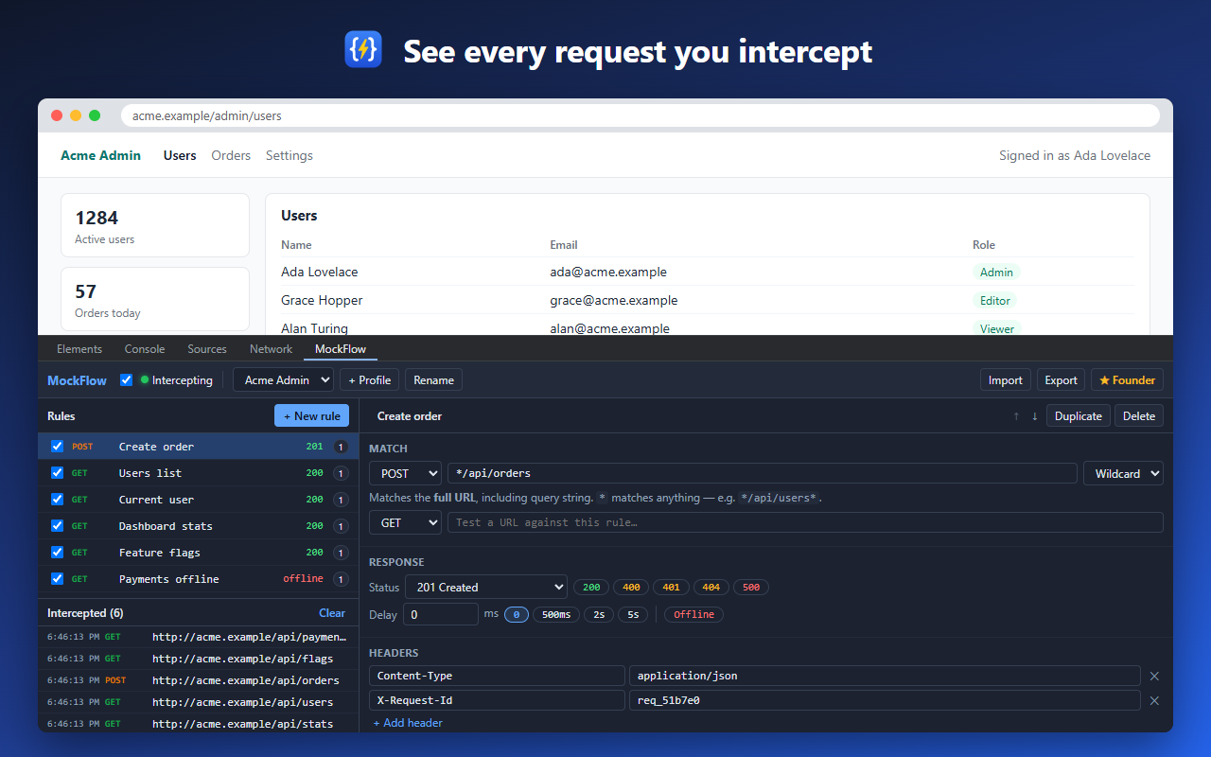Disable the Create order rule checkbox
Screen dimensions: 1211x757
coord(57,447)
